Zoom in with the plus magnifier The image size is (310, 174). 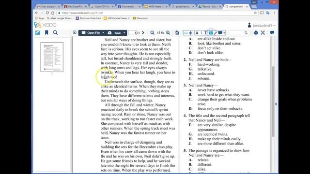tap(168, 33)
